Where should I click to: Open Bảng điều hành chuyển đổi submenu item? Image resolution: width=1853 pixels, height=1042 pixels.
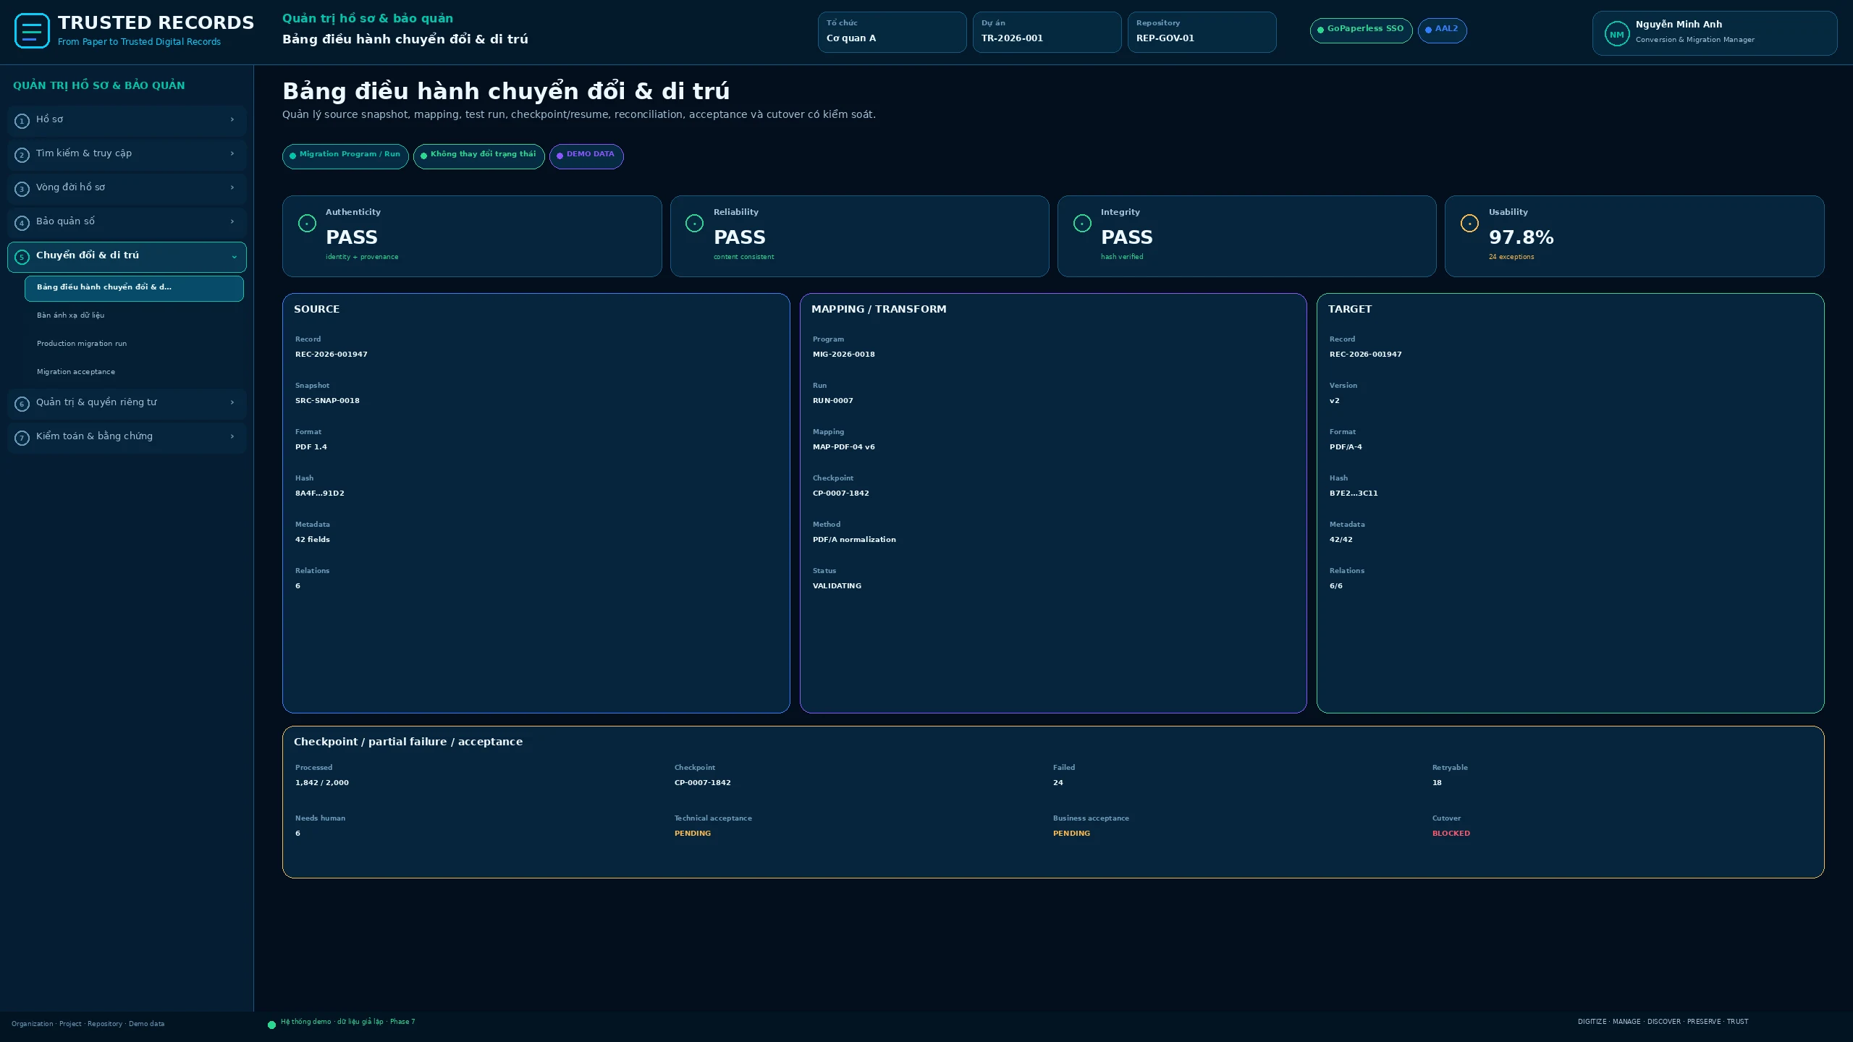click(x=134, y=288)
